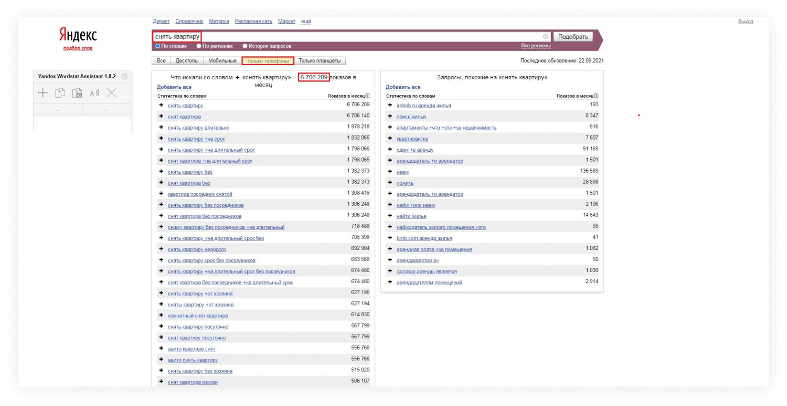Click the Assistant plus add-phrase icon
The width and height of the screenshot is (787, 406).
pyautogui.click(x=42, y=93)
